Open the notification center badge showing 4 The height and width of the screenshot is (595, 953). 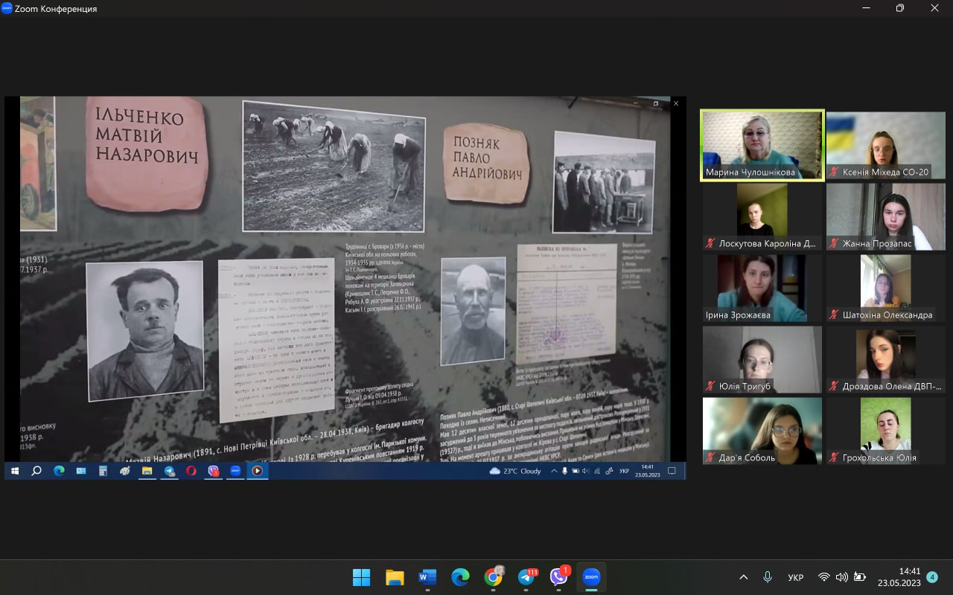[932, 577]
